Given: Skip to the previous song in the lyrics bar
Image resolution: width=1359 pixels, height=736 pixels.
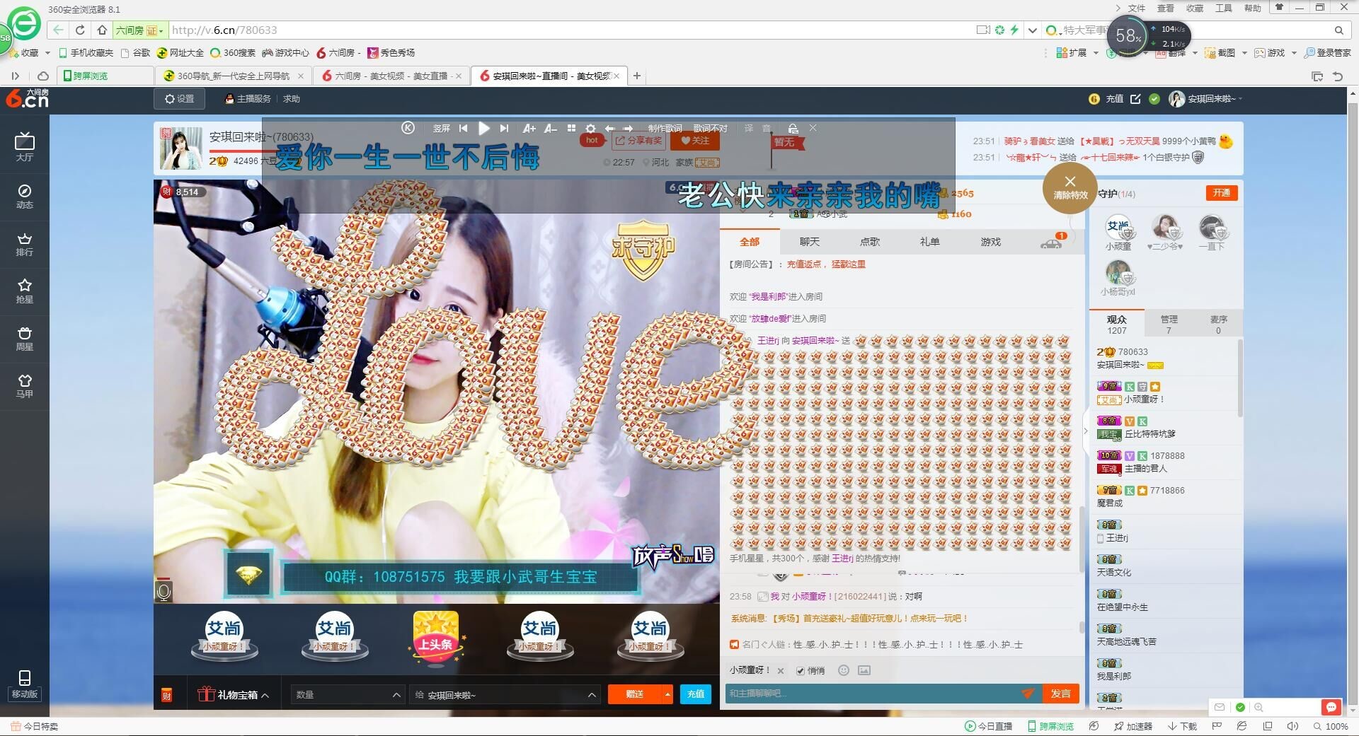Looking at the screenshot, I should coord(463,128).
